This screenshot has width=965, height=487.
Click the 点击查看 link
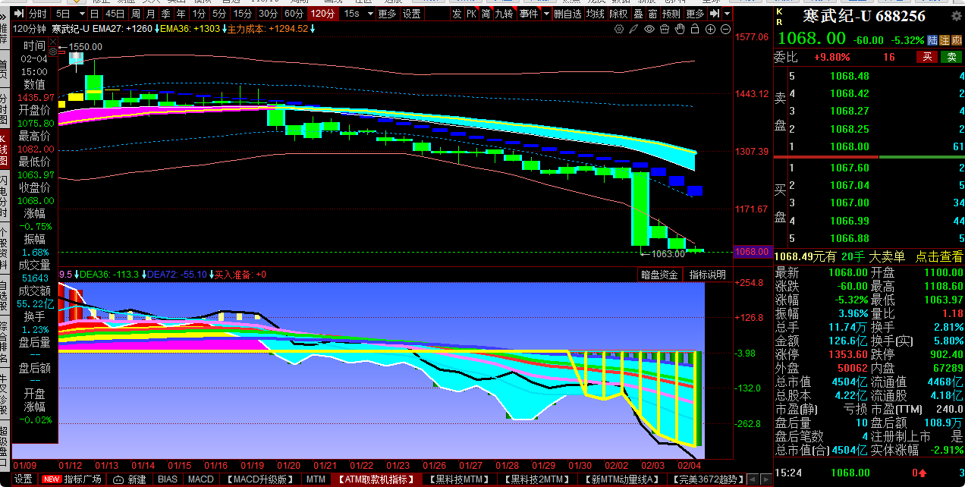coord(939,257)
